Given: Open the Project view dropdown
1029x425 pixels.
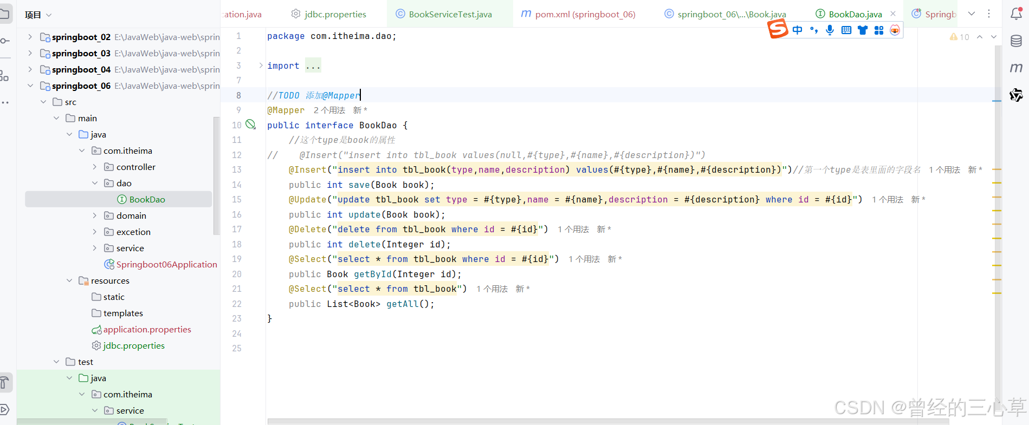Looking at the screenshot, I should pyautogui.click(x=38, y=15).
